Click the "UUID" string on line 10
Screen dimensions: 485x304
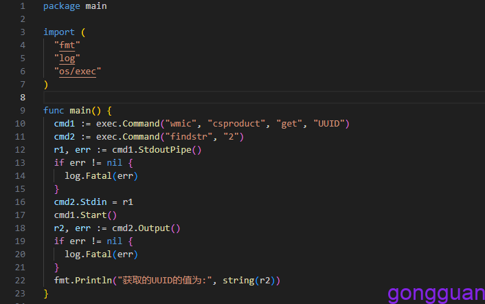tap(329, 123)
